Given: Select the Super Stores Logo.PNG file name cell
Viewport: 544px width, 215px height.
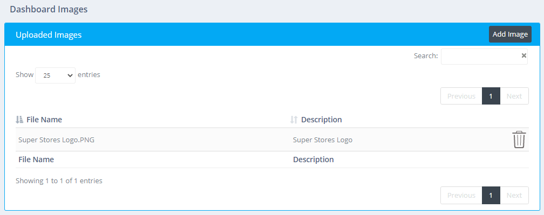Looking at the screenshot, I should [x=56, y=140].
